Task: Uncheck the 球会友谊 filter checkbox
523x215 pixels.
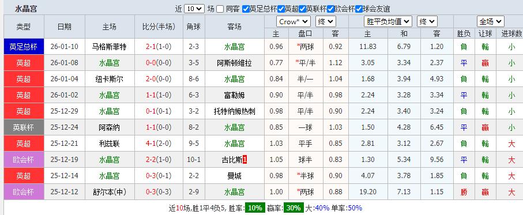Action: click(x=359, y=9)
